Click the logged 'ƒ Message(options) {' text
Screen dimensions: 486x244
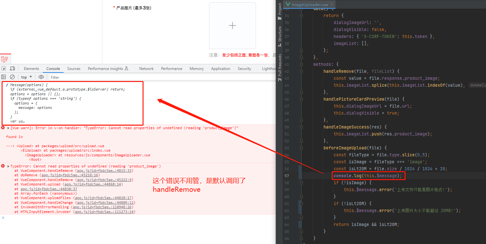pos(27,85)
